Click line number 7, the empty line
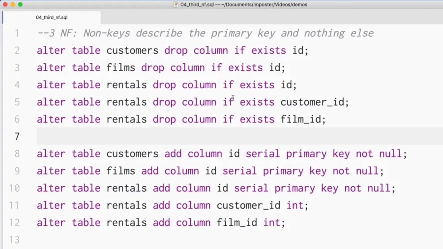 point(17,136)
